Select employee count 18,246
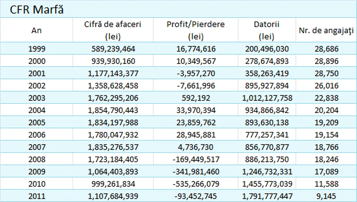357x202 pixels. pos(326,159)
